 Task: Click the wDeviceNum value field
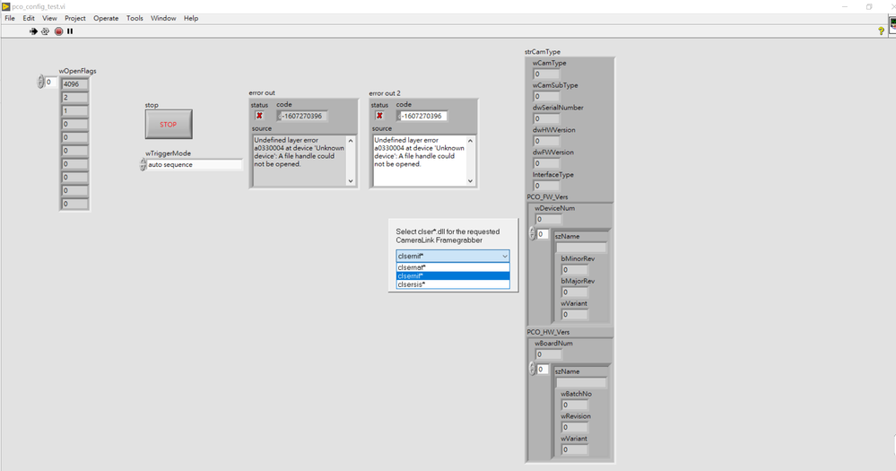tap(549, 219)
